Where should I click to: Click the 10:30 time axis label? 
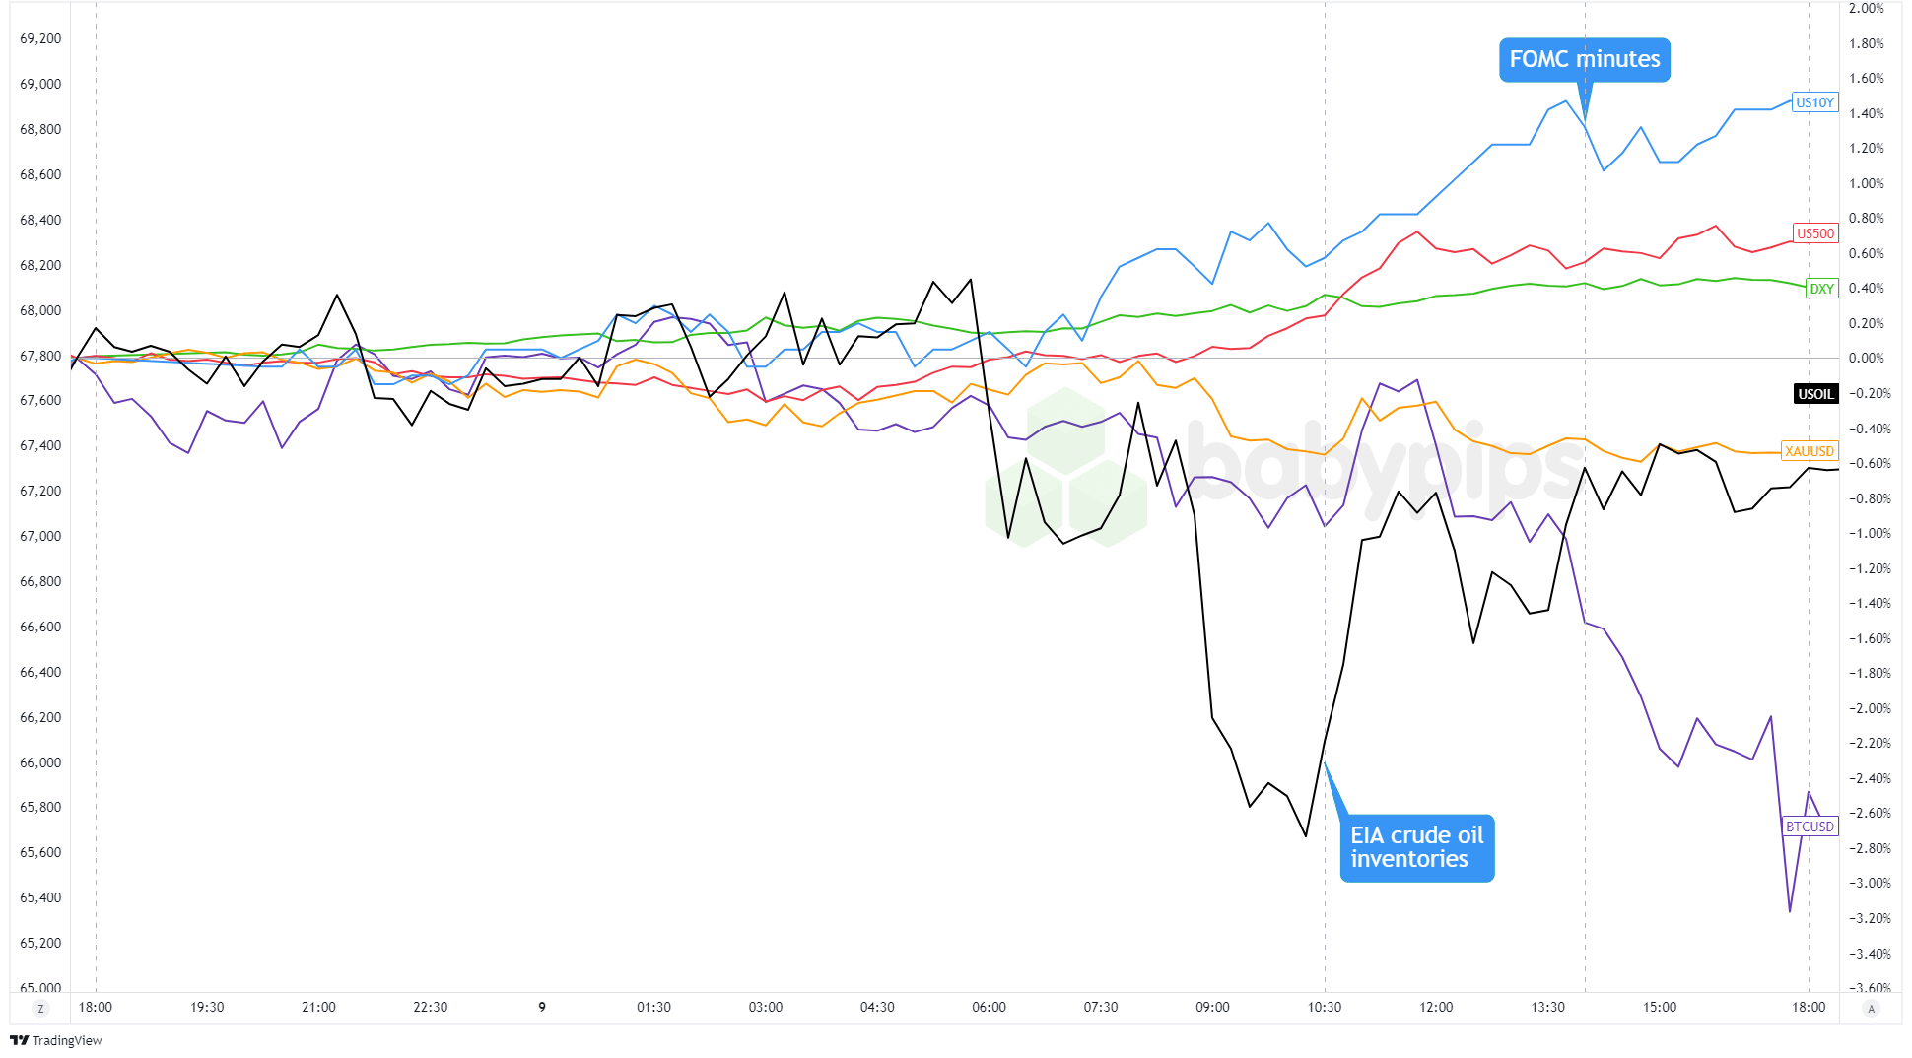click(1324, 1007)
